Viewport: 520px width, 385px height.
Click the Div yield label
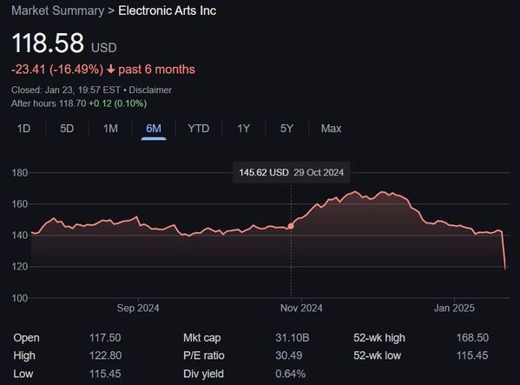203,374
